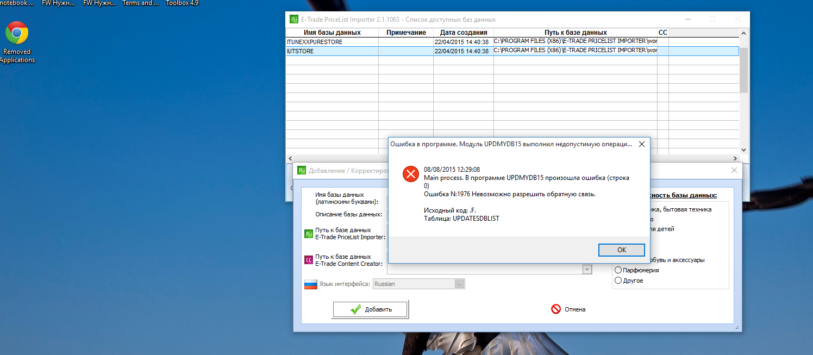Click the creation date cell of ITUNEXXPURESTORE
This screenshot has width=813, height=355.
(464, 42)
